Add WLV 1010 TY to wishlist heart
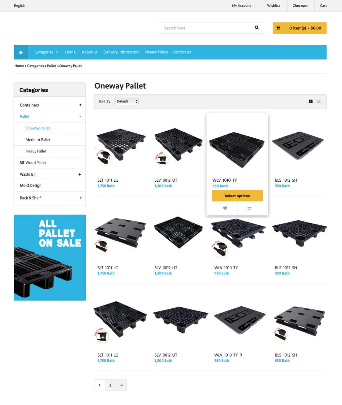Screen dimensions: 342x405 (x=225, y=208)
